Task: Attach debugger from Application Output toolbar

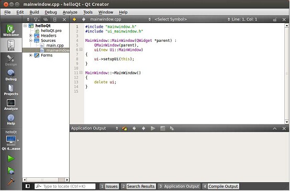Action: tap(172, 128)
